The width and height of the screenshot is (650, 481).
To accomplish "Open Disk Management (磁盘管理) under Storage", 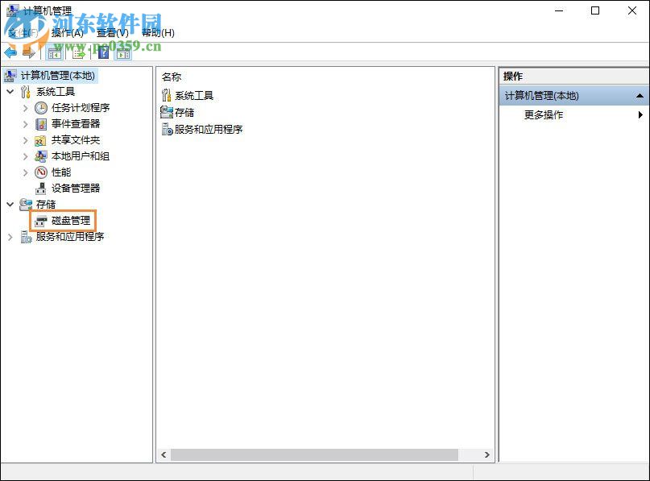I will pos(70,220).
